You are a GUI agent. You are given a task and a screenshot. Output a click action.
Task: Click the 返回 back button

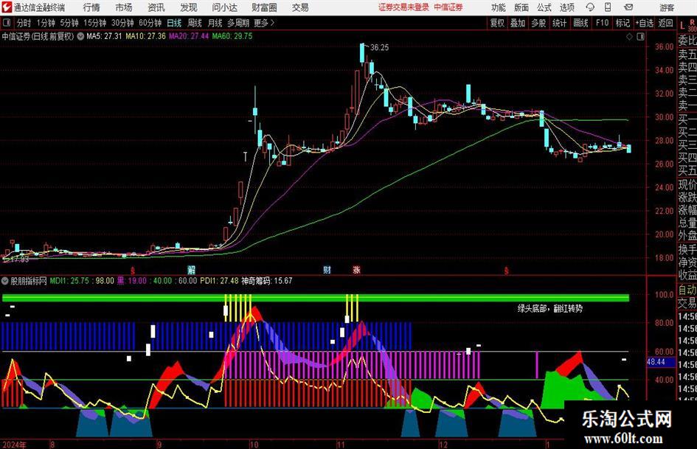click(x=665, y=23)
